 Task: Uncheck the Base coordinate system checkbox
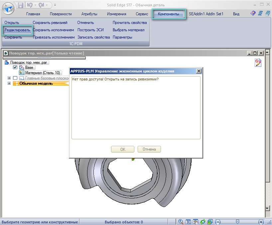pos(15,67)
